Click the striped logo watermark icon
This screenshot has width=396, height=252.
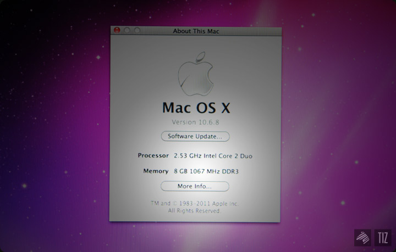click(x=363, y=238)
